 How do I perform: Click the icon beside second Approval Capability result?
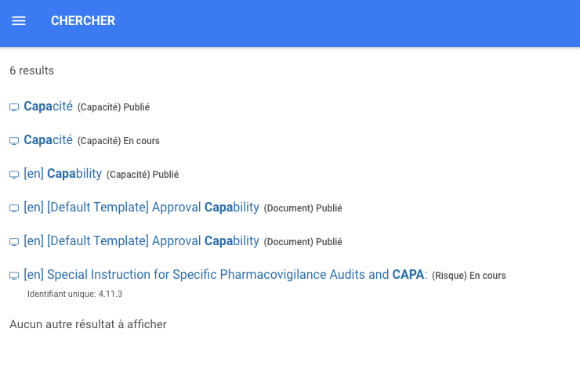click(x=14, y=242)
